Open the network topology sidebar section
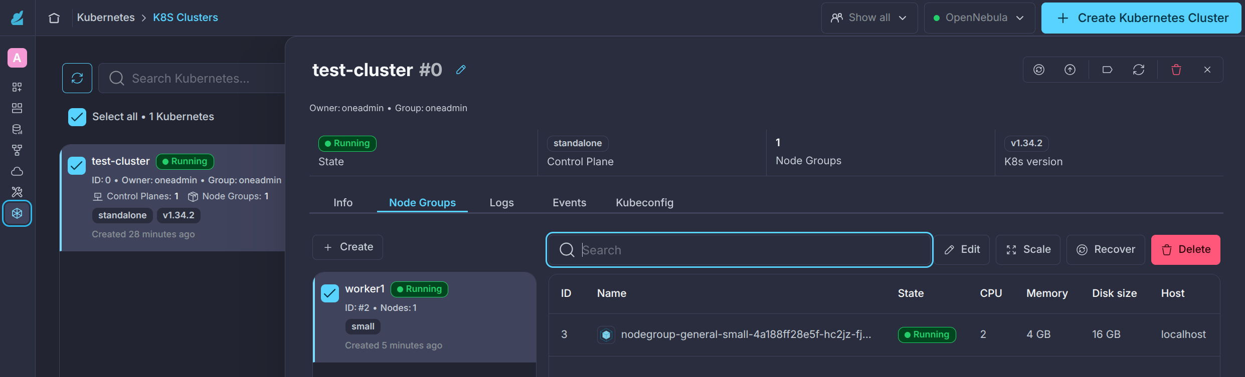 pyautogui.click(x=17, y=150)
